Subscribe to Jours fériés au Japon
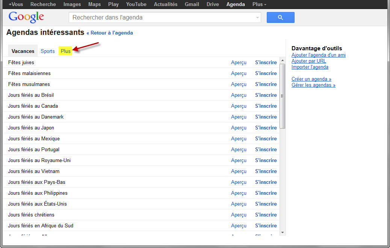The image size is (390, 248). pos(266,128)
